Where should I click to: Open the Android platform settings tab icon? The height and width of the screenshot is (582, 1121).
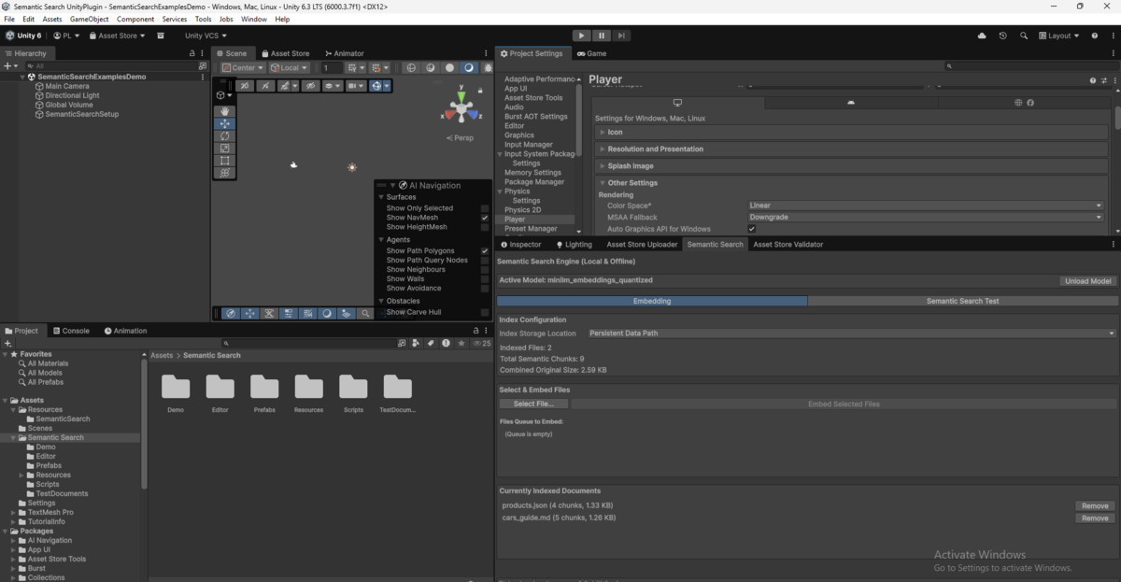(x=850, y=103)
